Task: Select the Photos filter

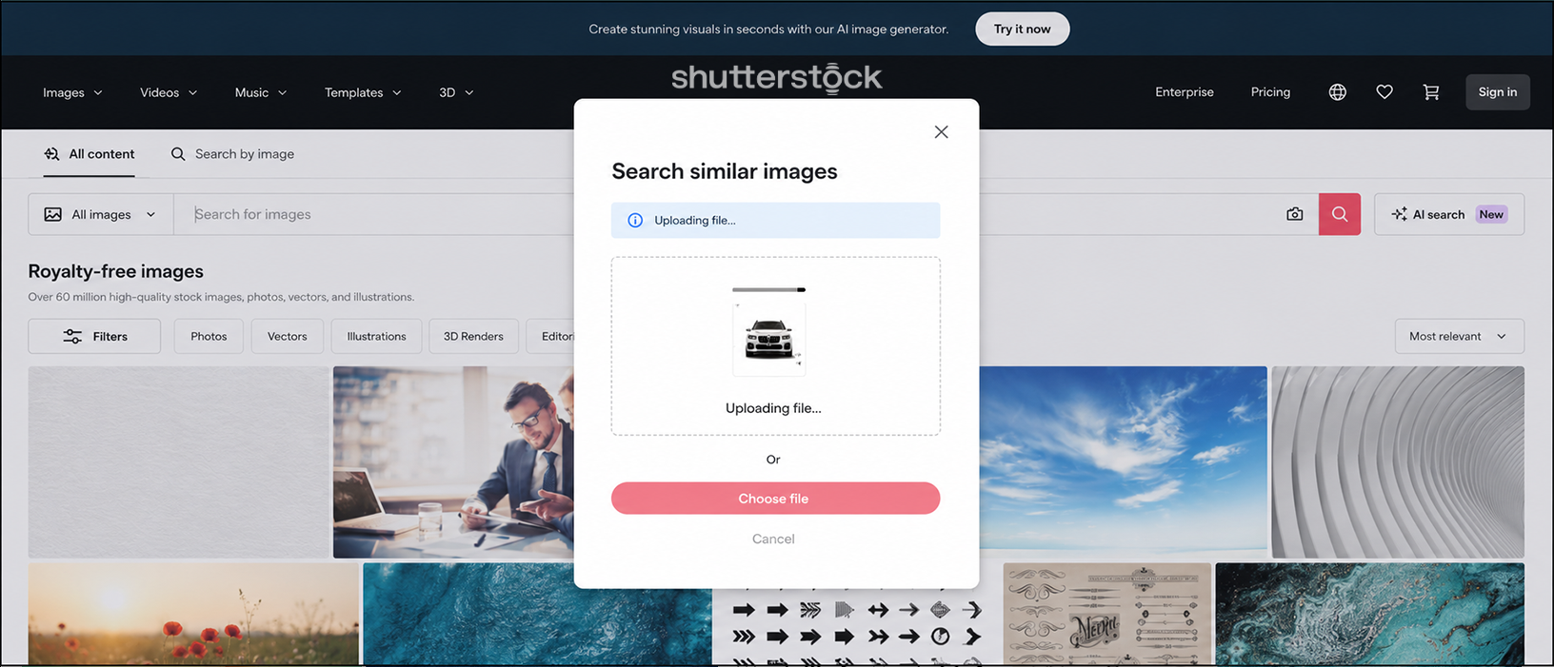Action: 209,336
